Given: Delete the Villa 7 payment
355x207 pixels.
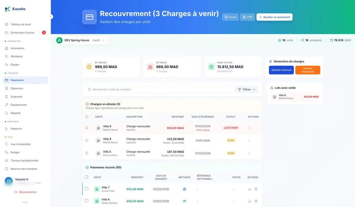Looking at the screenshot, I should [256, 189].
